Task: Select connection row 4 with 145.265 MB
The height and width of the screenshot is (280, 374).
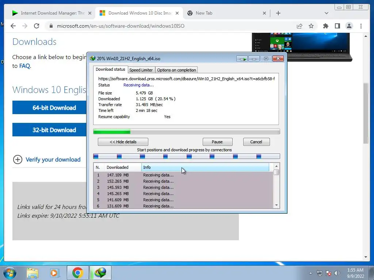Action: (x=183, y=194)
